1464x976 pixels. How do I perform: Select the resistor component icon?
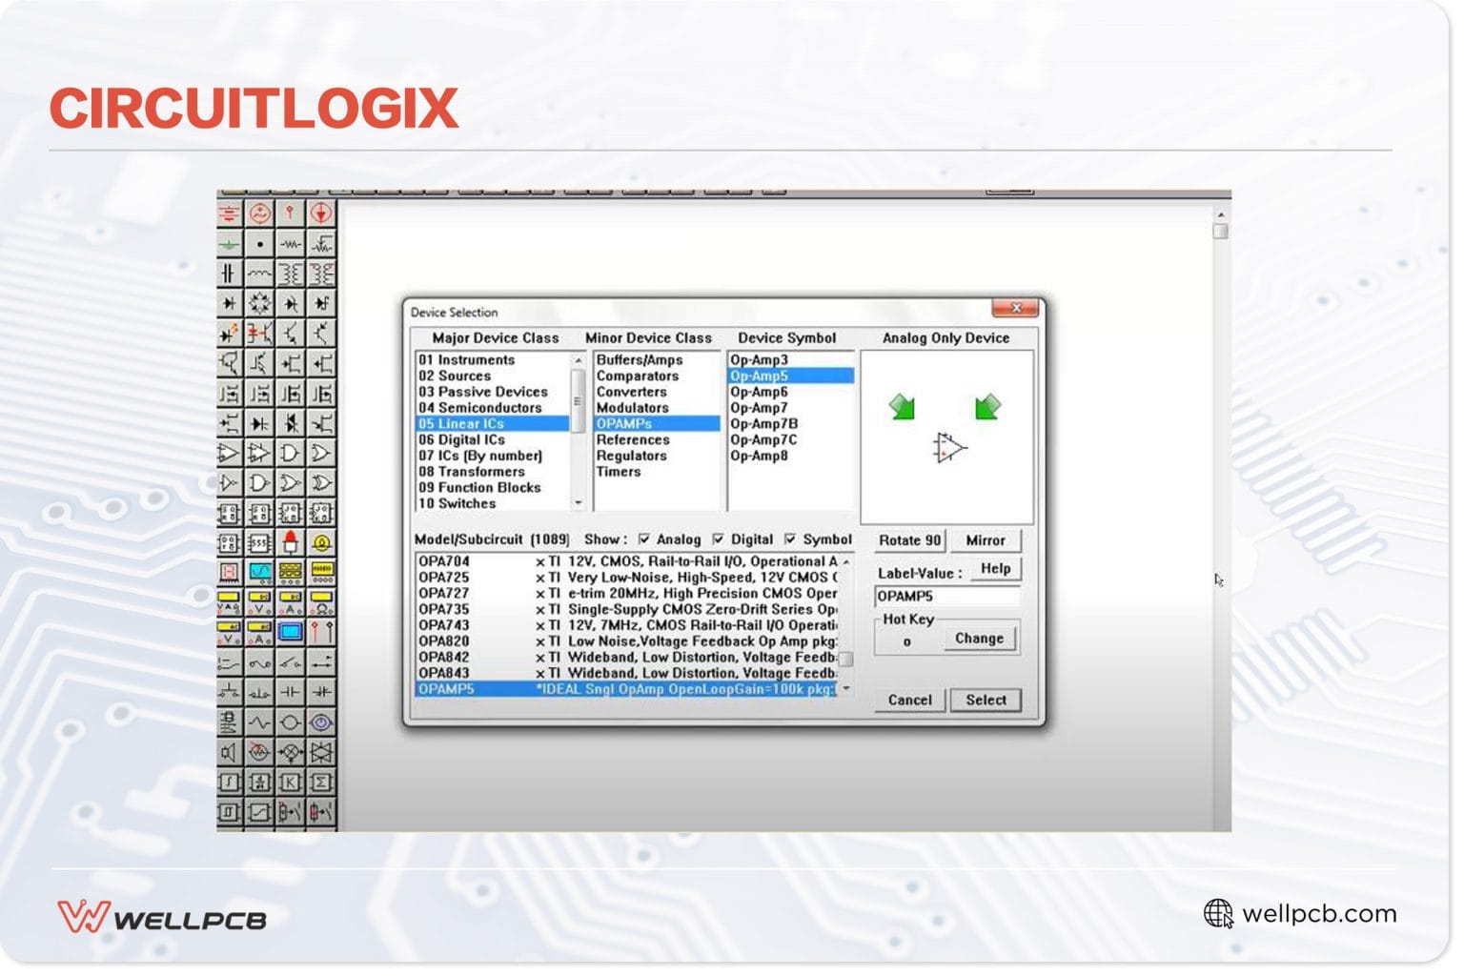288,244
